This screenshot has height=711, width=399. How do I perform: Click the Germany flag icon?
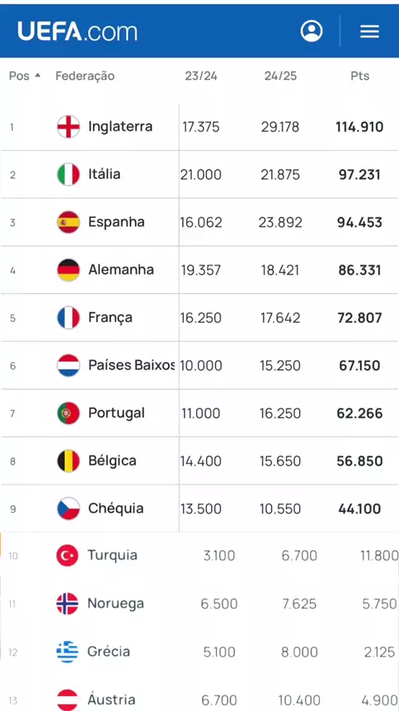tap(68, 270)
